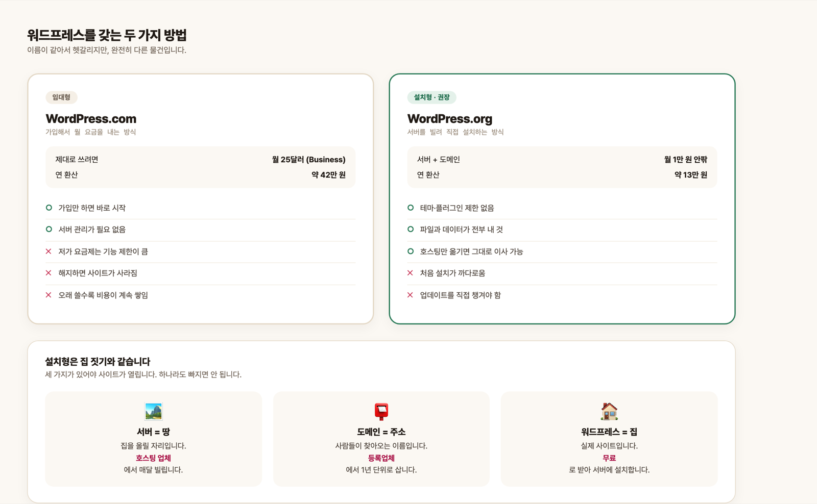Screen dimensions: 817x504
Task: Click the text 업데이트를 직접 챙겨야 함
Action: (460, 295)
